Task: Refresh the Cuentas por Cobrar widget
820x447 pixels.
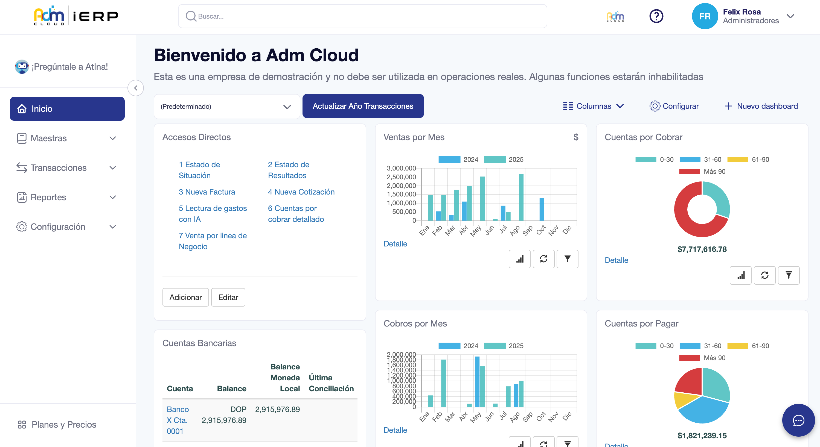Action: [764, 275]
